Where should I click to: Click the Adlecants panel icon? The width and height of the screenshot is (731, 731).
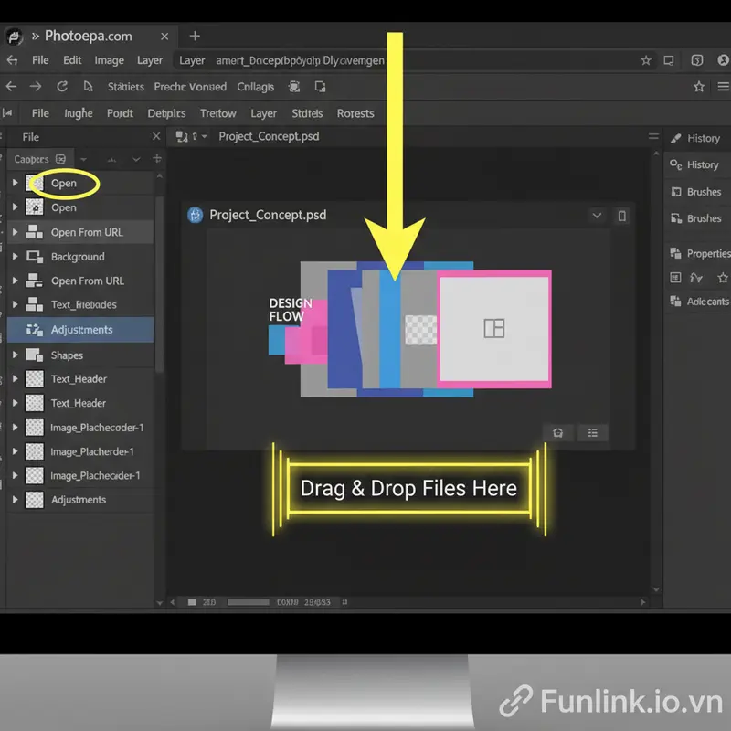pyautogui.click(x=675, y=301)
